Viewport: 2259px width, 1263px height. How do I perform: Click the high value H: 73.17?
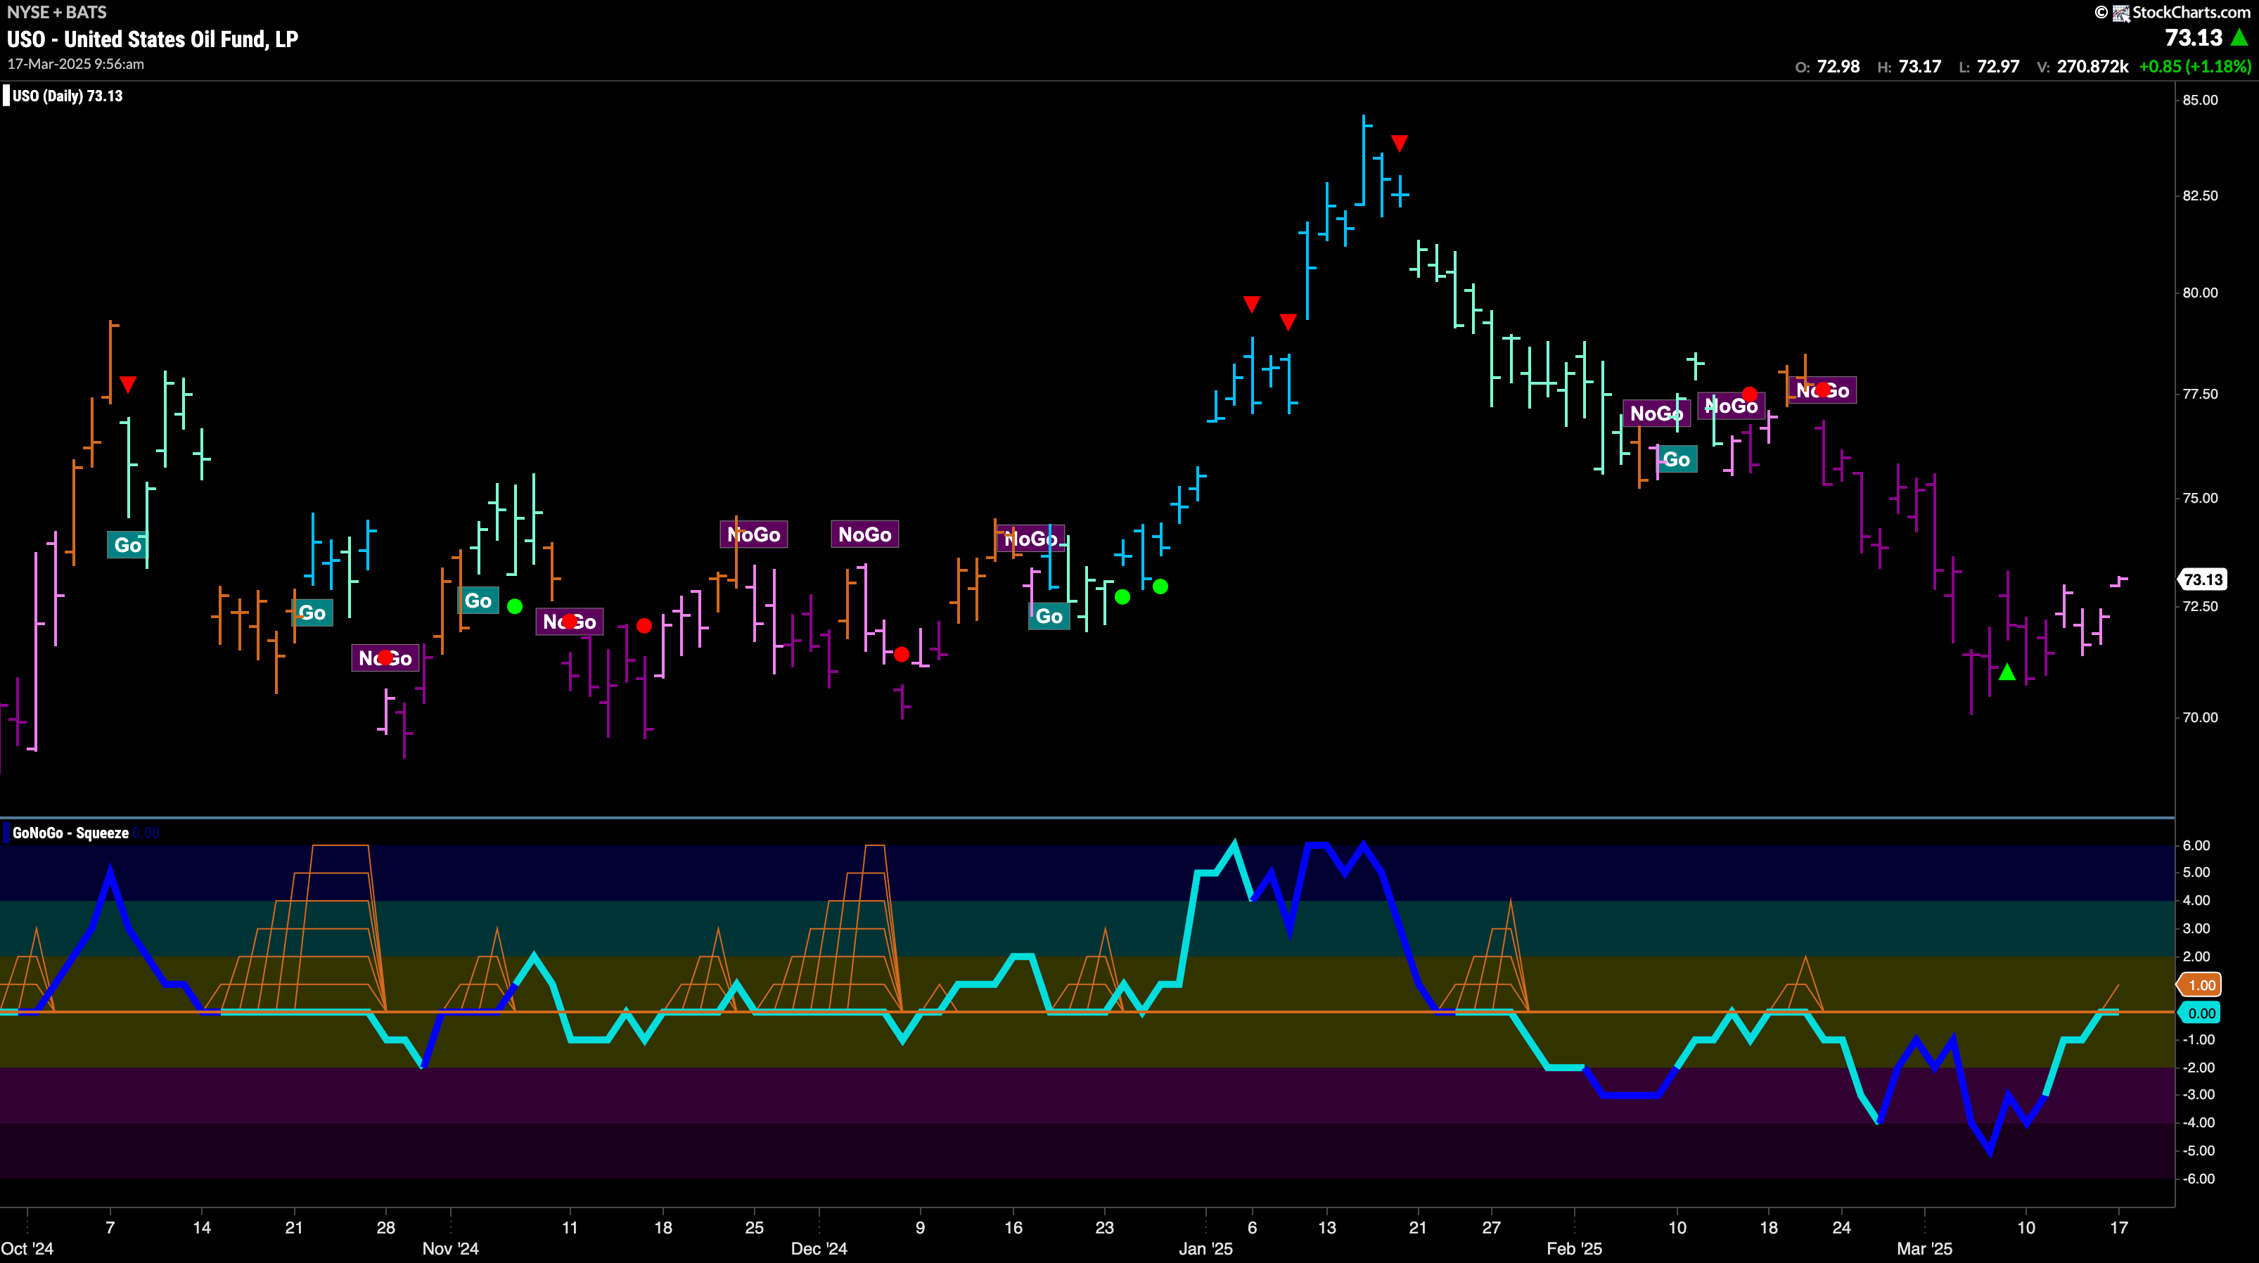[x=1908, y=67]
